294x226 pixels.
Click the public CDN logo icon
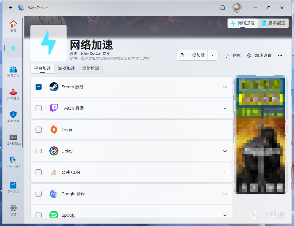click(x=54, y=172)
